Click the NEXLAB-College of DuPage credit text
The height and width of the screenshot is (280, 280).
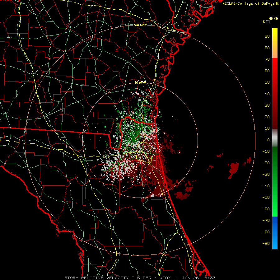250,3
